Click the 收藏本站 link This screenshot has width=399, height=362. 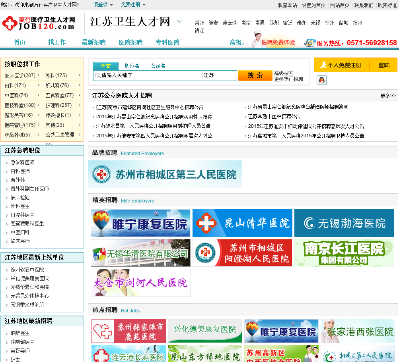point(287,5)
